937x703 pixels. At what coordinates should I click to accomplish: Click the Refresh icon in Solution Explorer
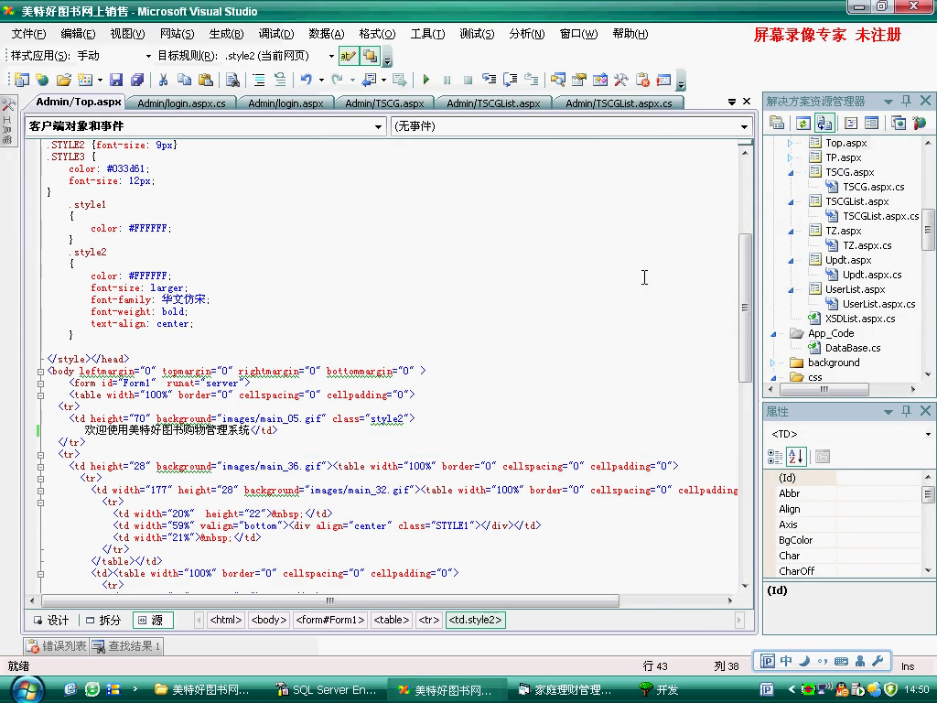click(x=802, y=123)
